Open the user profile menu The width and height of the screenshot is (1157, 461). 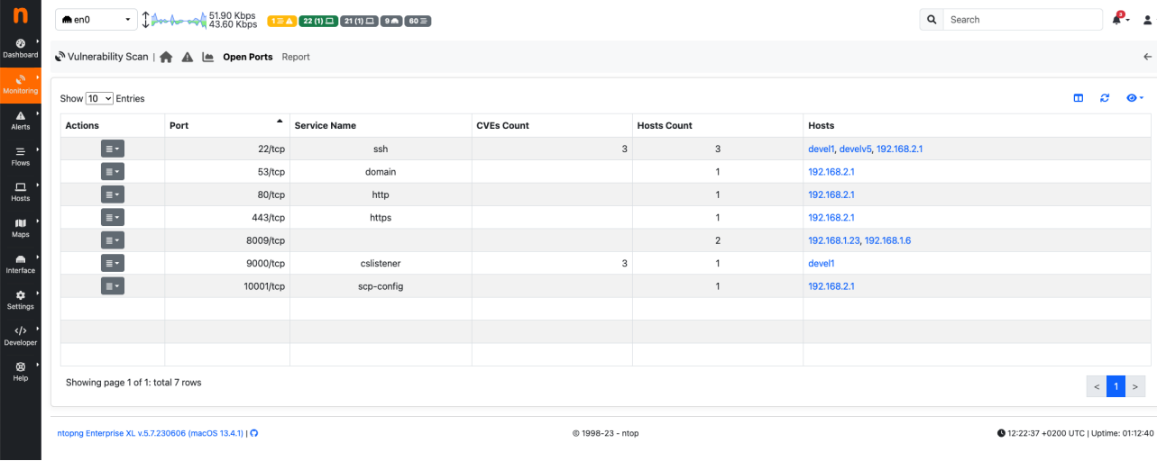click(x=1148, y=20)
